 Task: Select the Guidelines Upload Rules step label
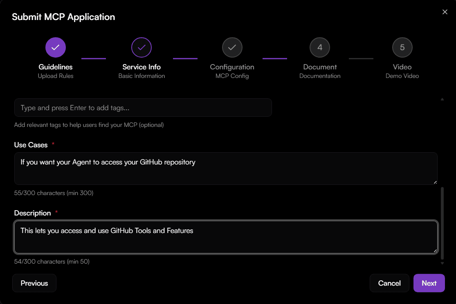[x=56, y=71]
